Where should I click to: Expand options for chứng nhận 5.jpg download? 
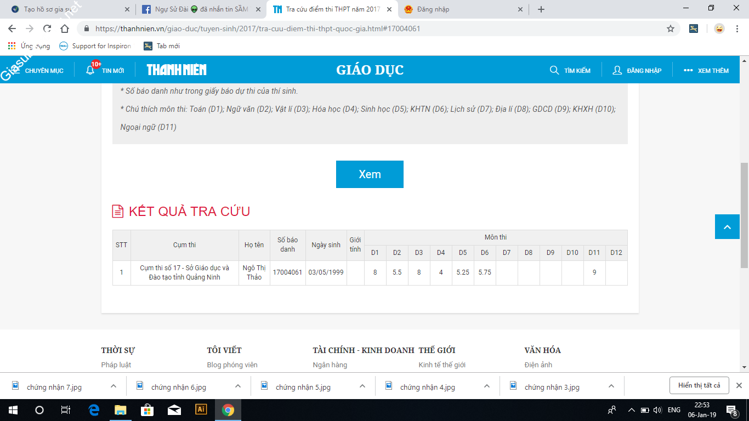click(362, 386)
